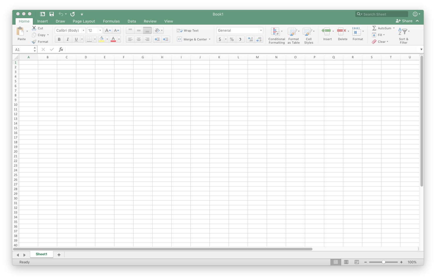Switch to the Draw tab

click(x=60, y=21)
